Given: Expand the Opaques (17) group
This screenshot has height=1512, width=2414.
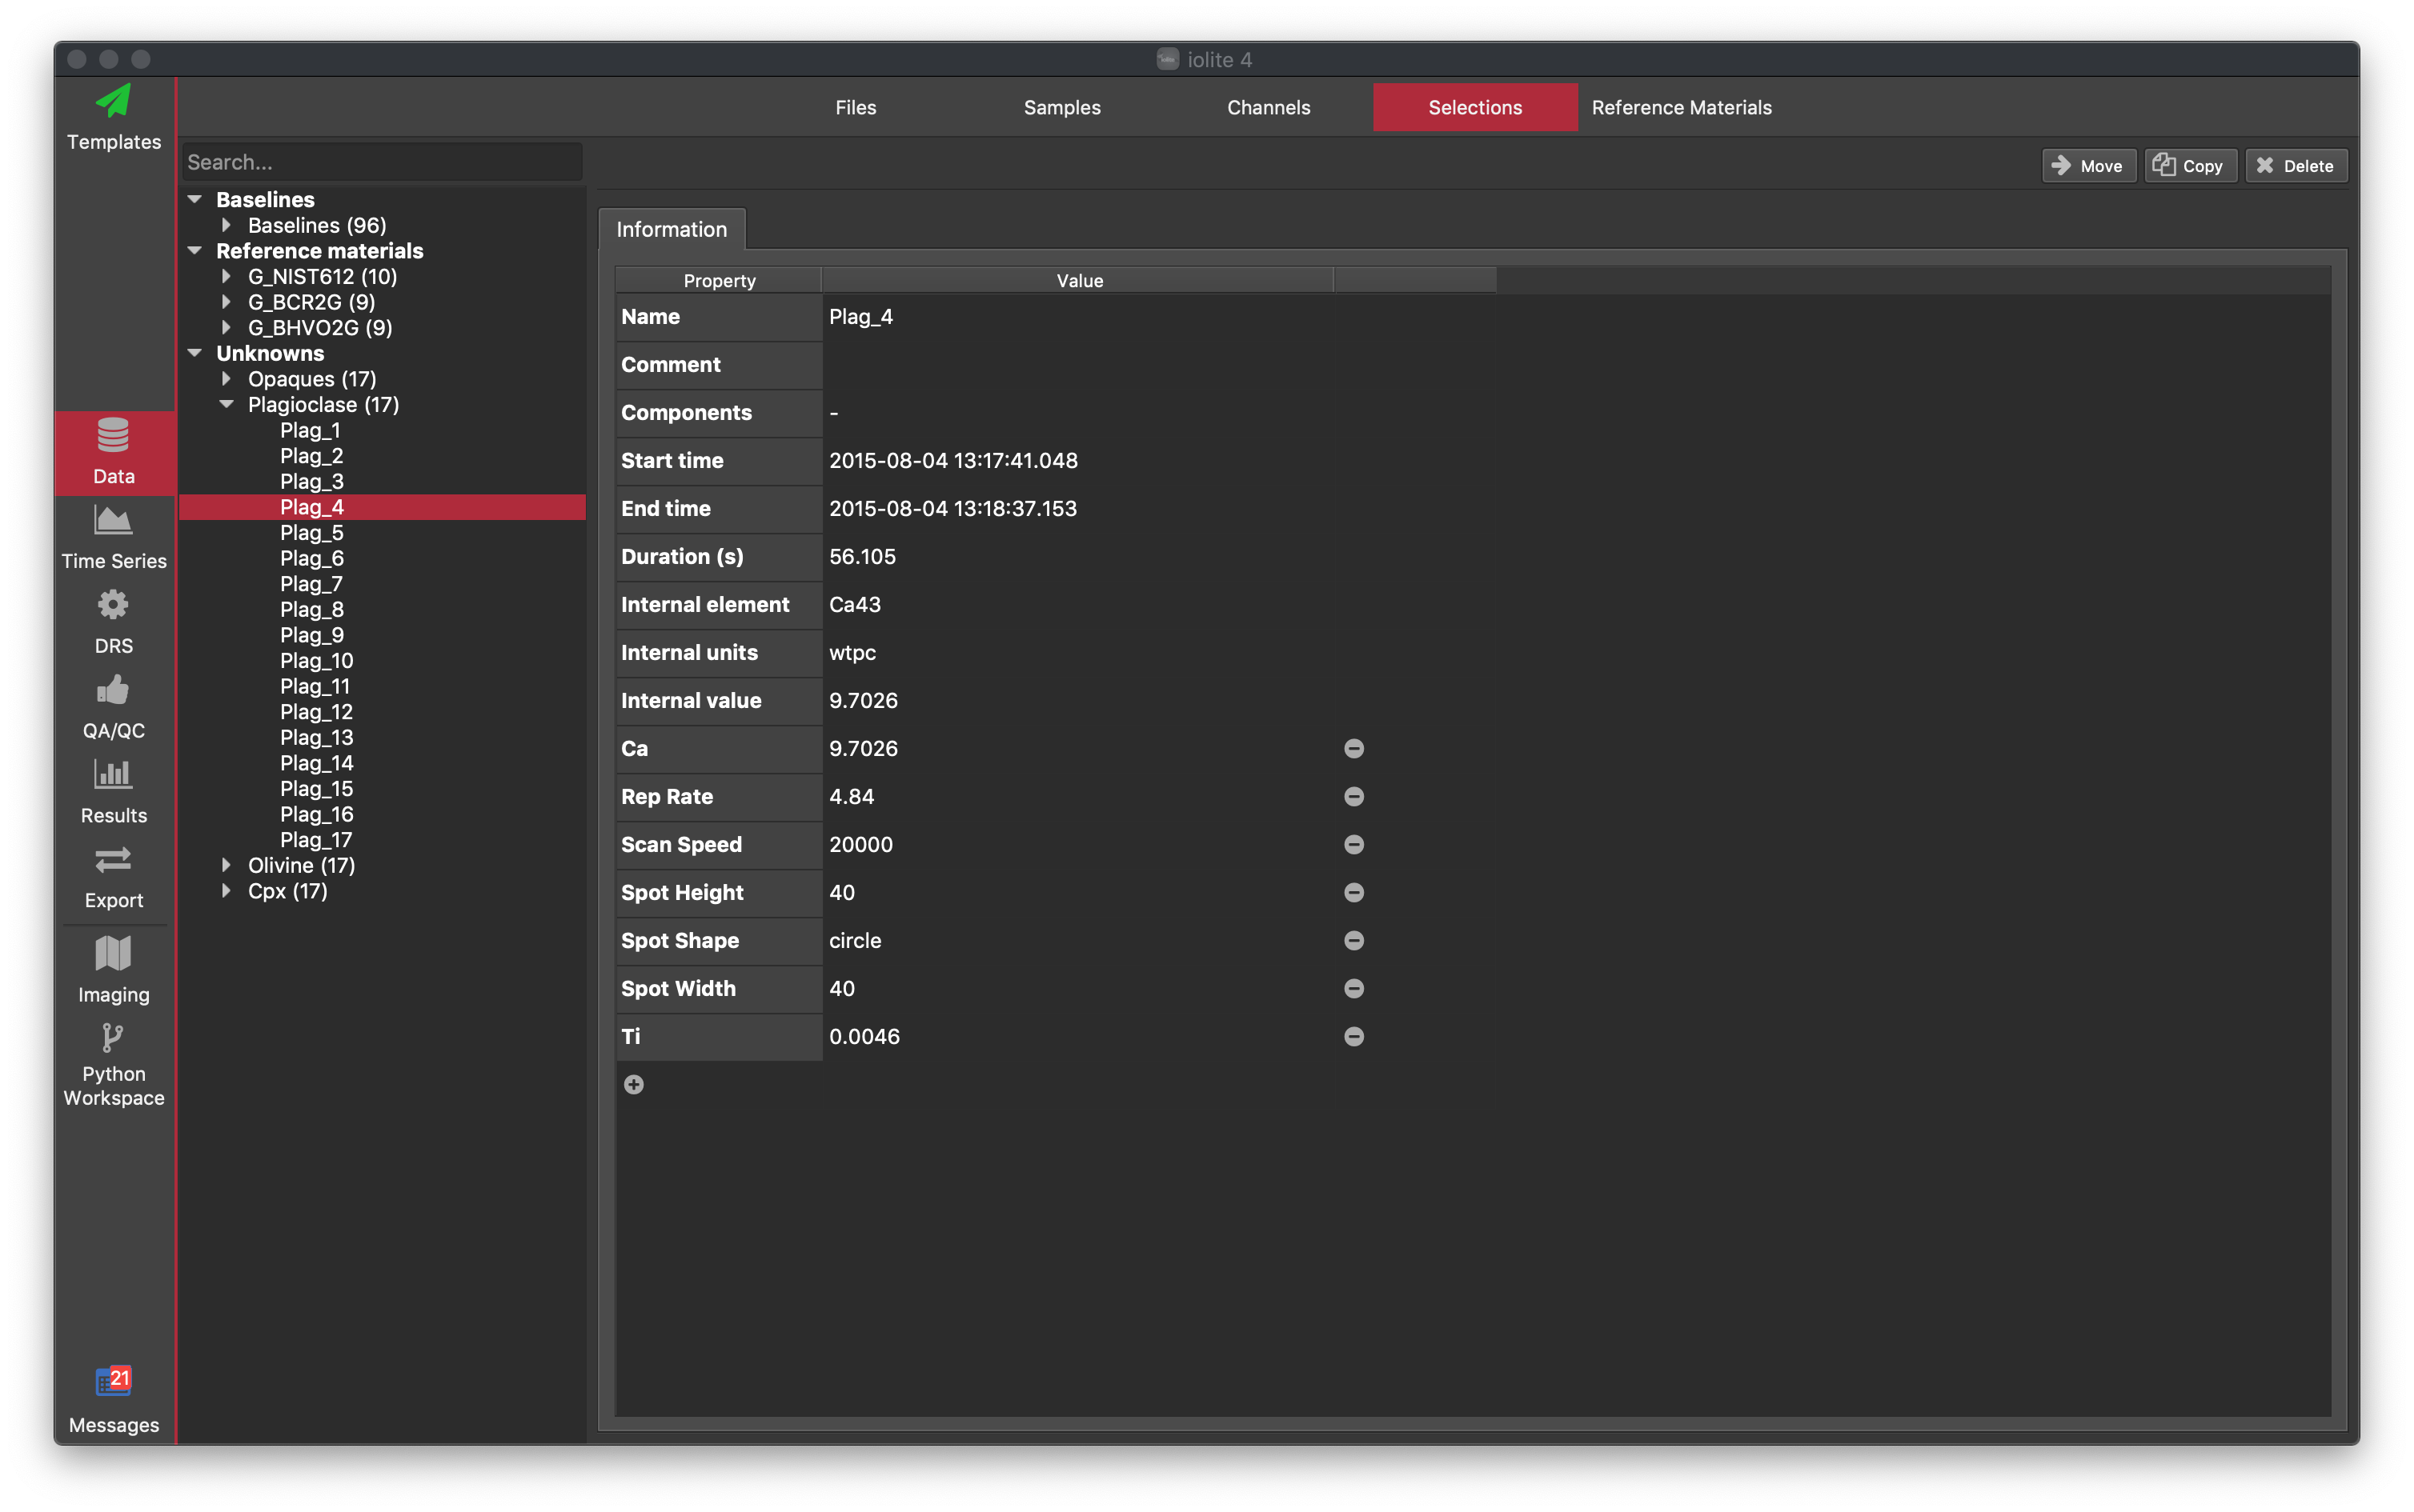Looking at the screenshot, I should 226,378.
